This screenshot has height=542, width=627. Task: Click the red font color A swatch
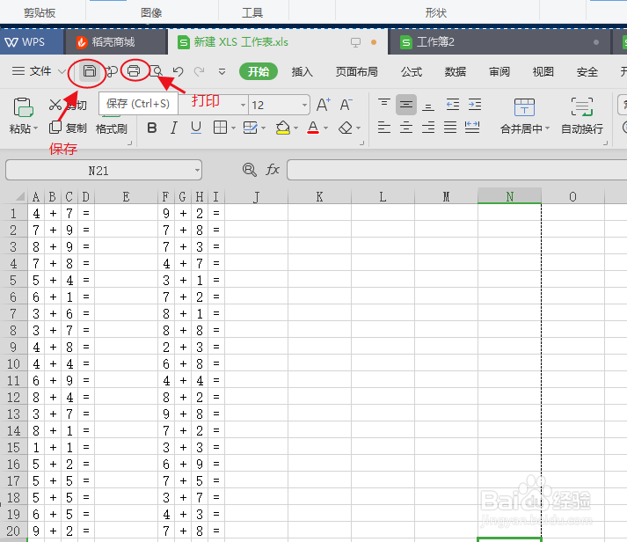click(x=313, y=128)
